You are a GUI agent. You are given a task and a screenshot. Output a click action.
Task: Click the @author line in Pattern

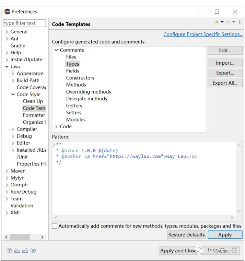click(x=127, y=156)
